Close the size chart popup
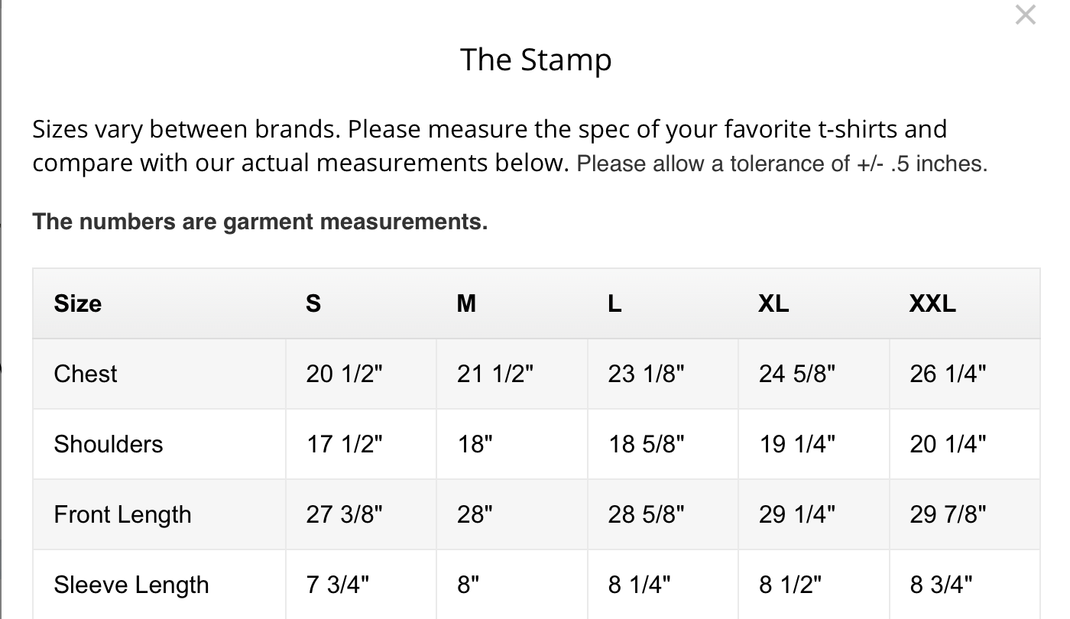The height and width of the screenshot is (619, 1070). [1025, 15]
